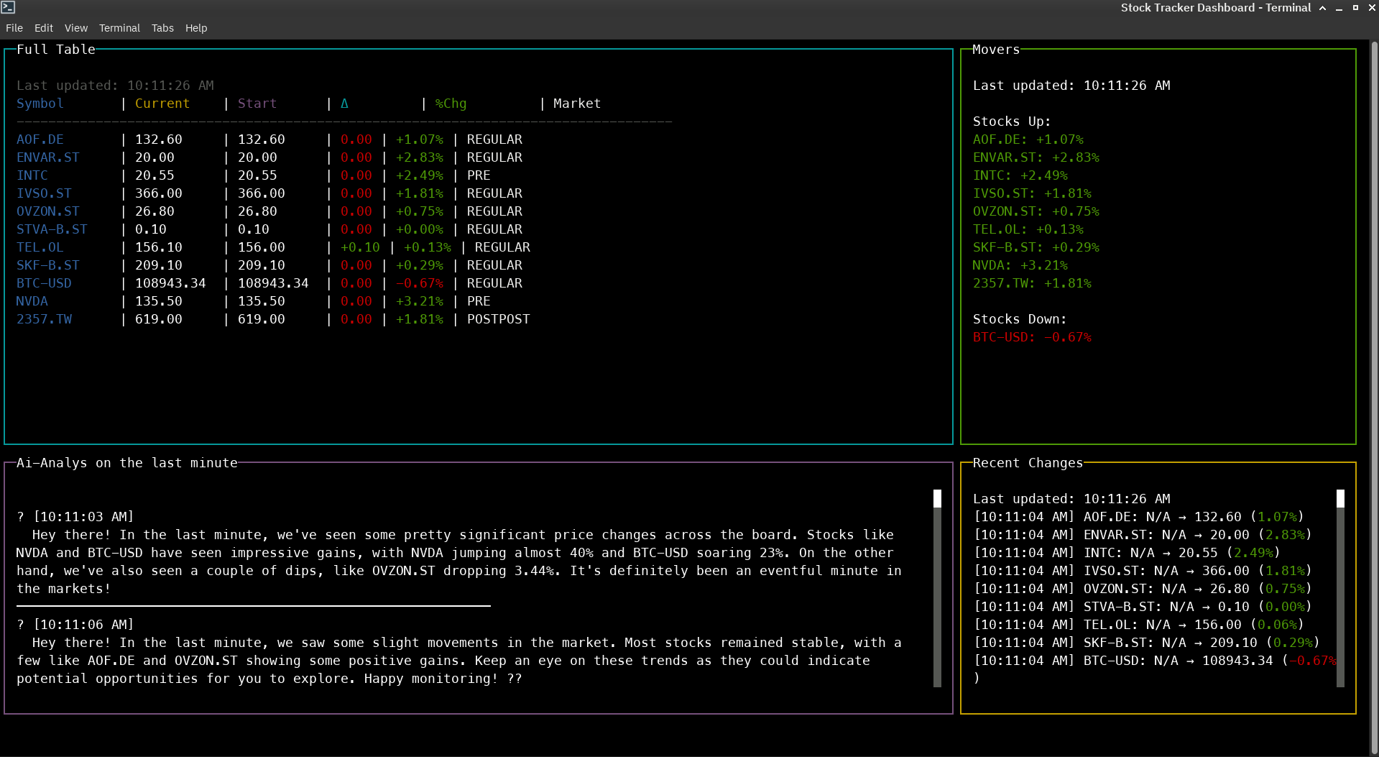This screenshot has width=1379, height=757.
Task: Click the %Chg column header
Action: tap(451, 104)
